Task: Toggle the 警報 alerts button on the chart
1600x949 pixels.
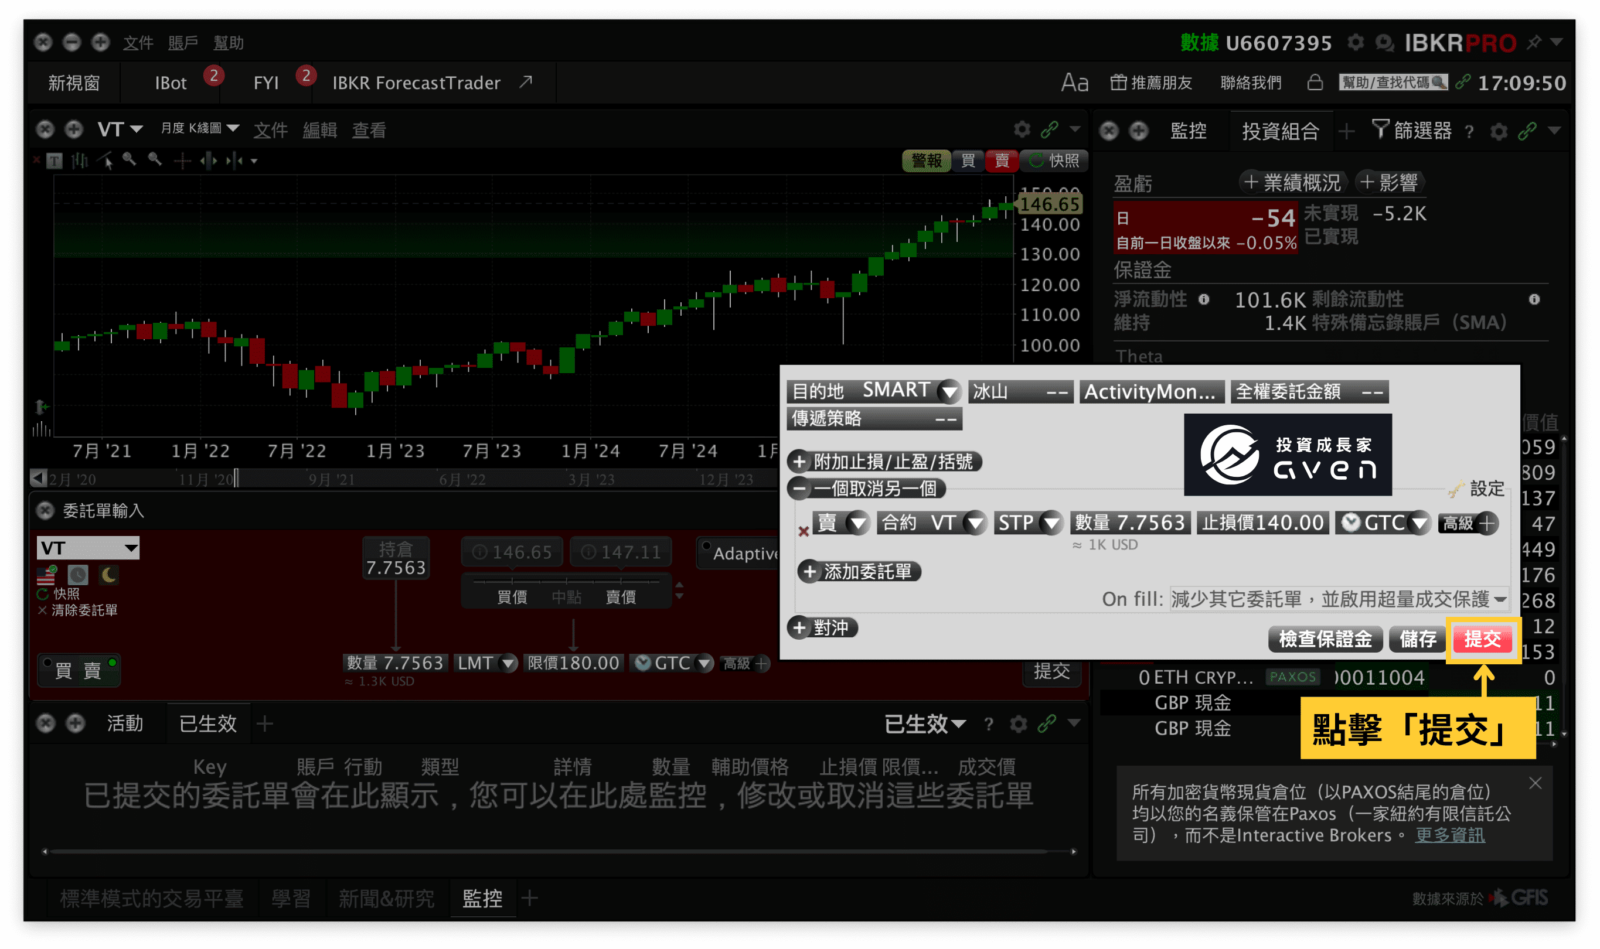Action: 927,161
